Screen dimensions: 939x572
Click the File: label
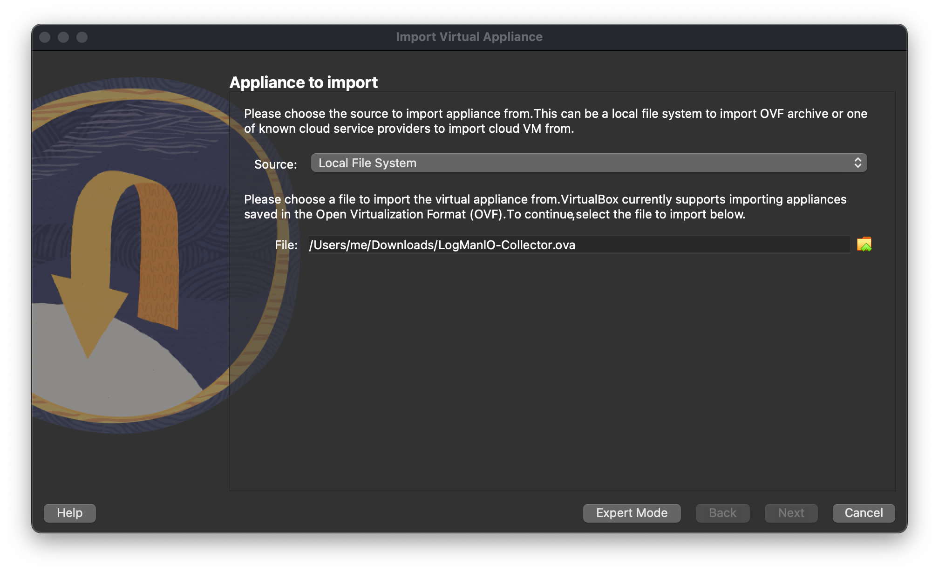(286, 245)
